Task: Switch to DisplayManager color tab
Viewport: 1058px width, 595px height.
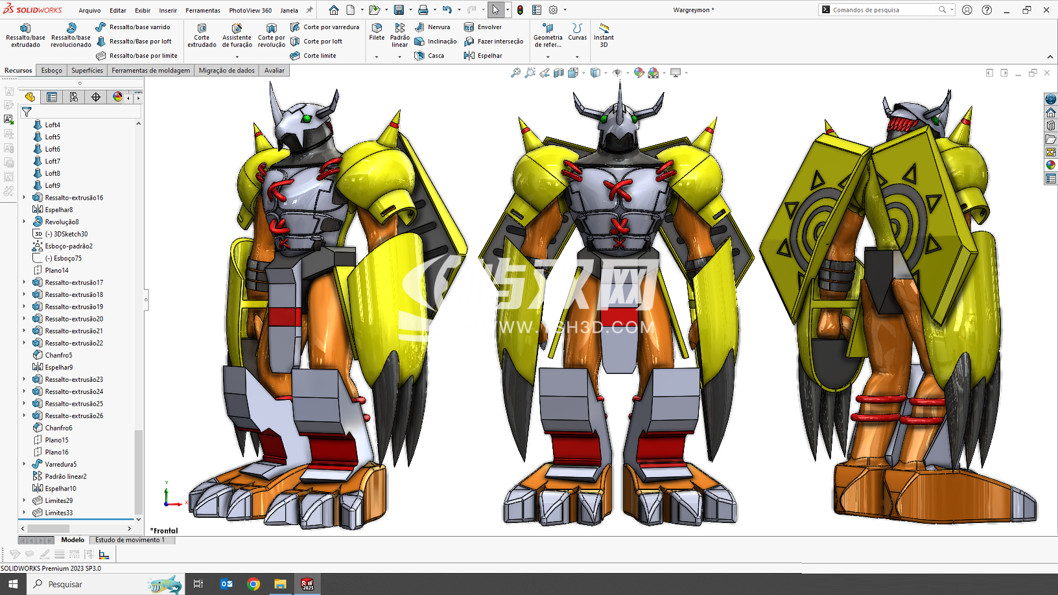Action: [x=117, y=97]
